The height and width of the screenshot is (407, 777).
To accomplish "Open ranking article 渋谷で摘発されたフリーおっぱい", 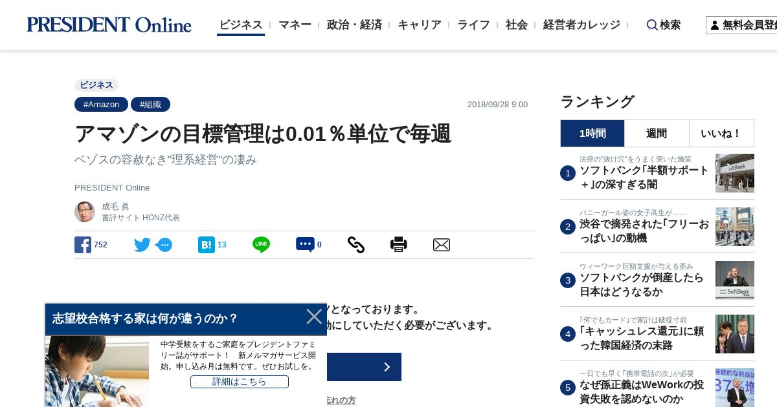I will click(644, 231).
